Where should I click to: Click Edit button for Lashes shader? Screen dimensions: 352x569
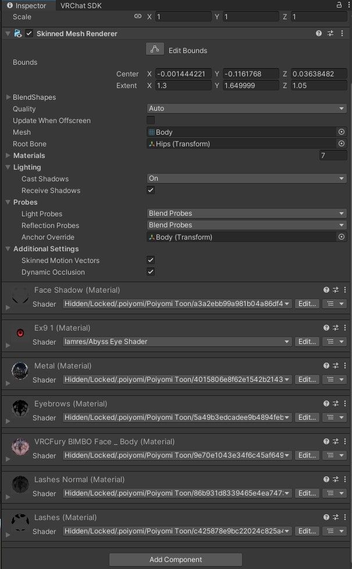(307, 531)
